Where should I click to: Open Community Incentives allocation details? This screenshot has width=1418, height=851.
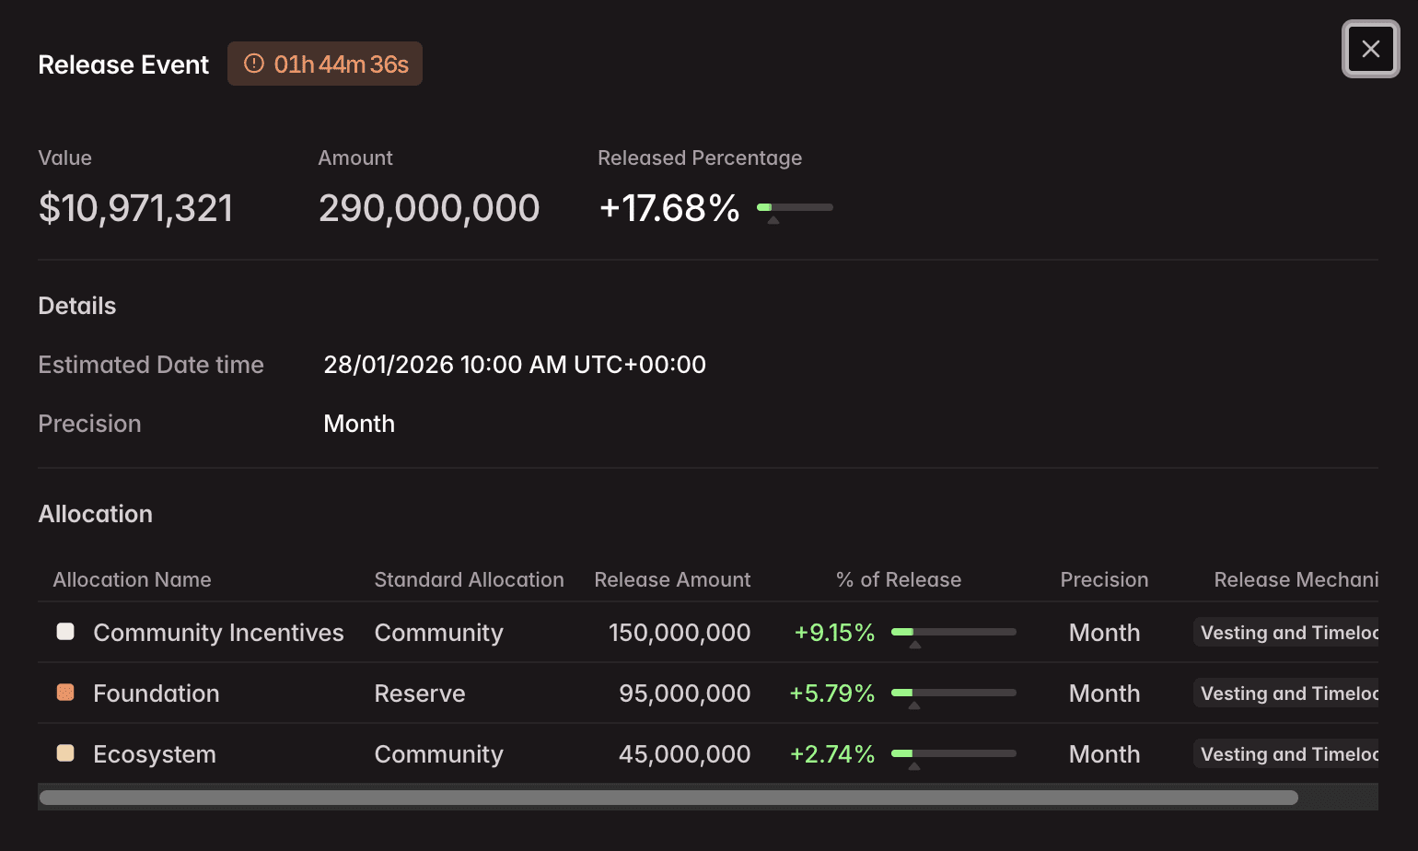(x=217, y=633)
